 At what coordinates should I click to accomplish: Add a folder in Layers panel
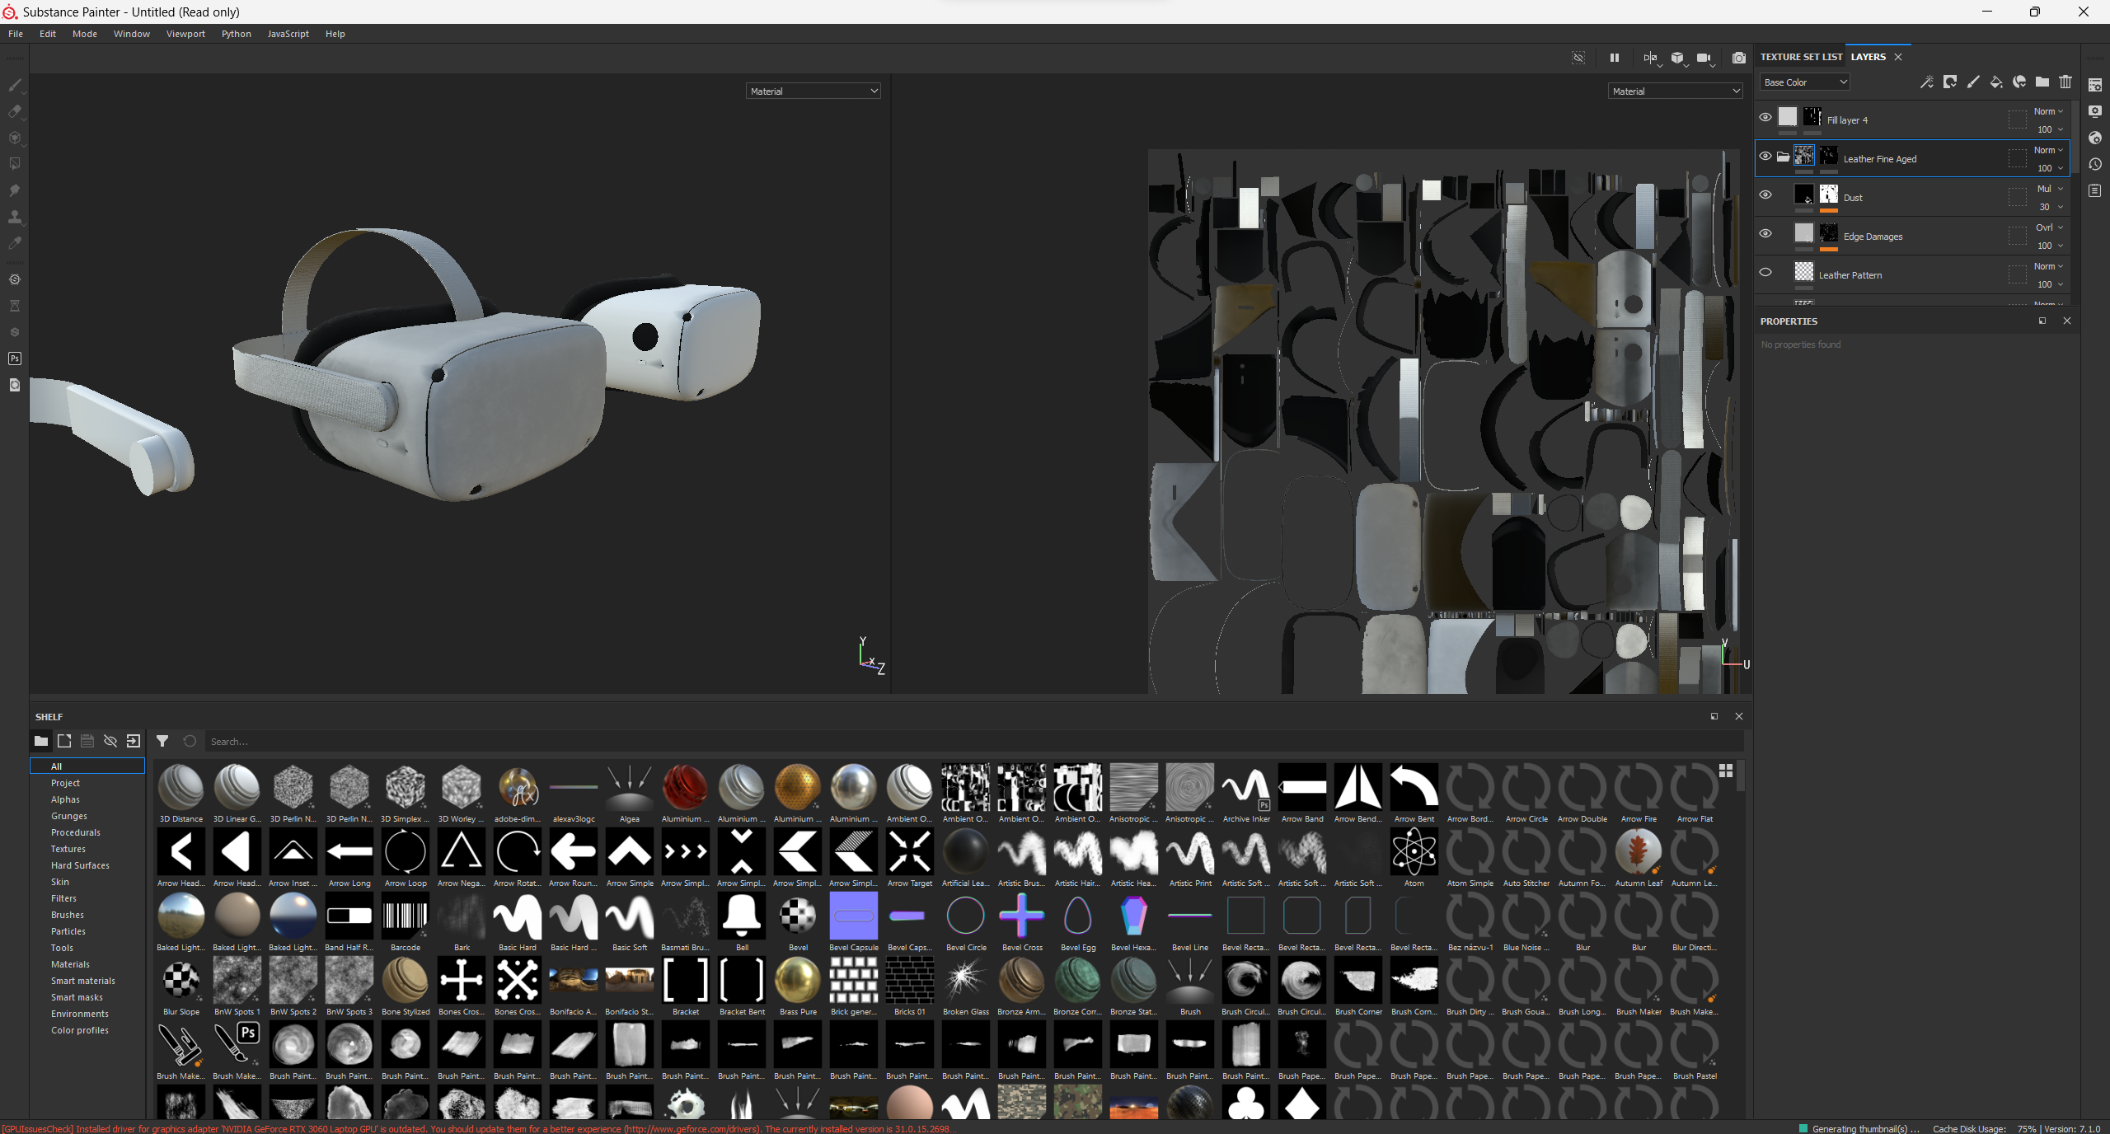pos(2042,82)
